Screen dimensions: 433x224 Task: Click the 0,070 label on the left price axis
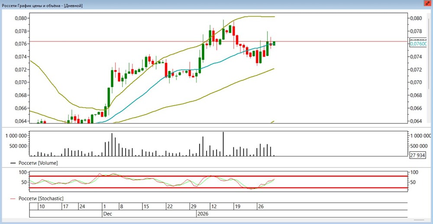click(21, 82)
